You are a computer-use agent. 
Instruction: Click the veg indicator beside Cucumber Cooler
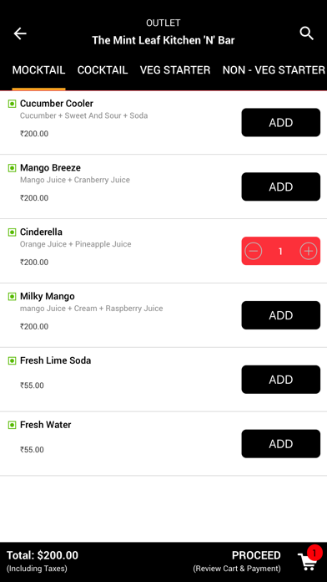coord(12,104)
